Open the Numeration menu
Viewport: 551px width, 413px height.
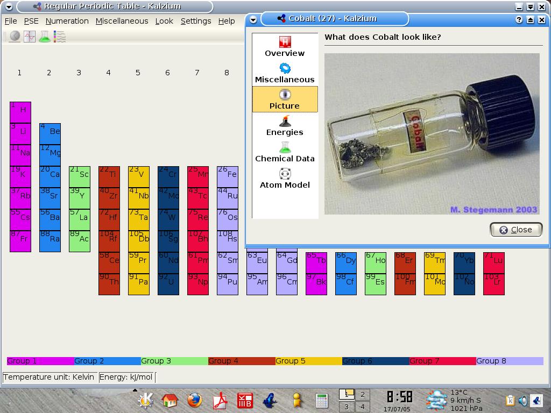tap(67, 21)
